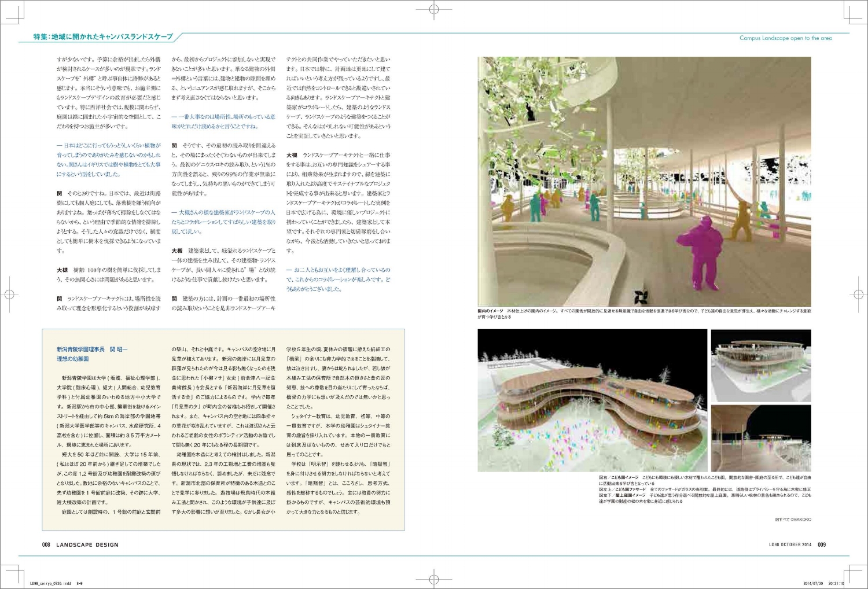Click the sidebar heading "新潟青陵学園理事長 関 昭一"

[x=92, y=349]
